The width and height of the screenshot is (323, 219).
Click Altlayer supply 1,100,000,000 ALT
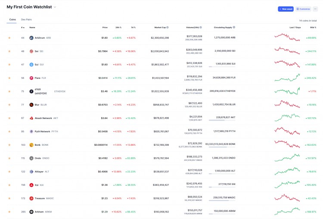[x=225, y=171]
